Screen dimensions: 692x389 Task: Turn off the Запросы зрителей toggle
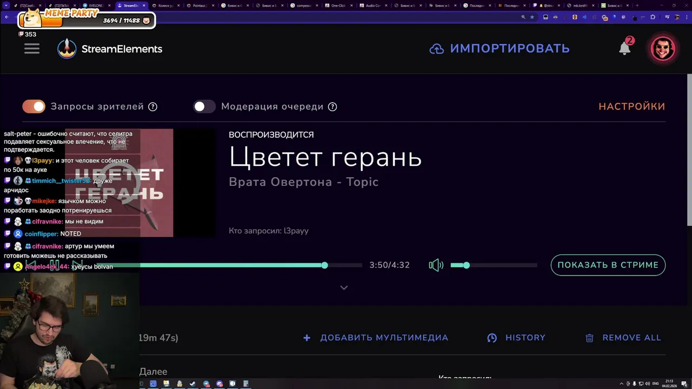[x=34, y=106]
